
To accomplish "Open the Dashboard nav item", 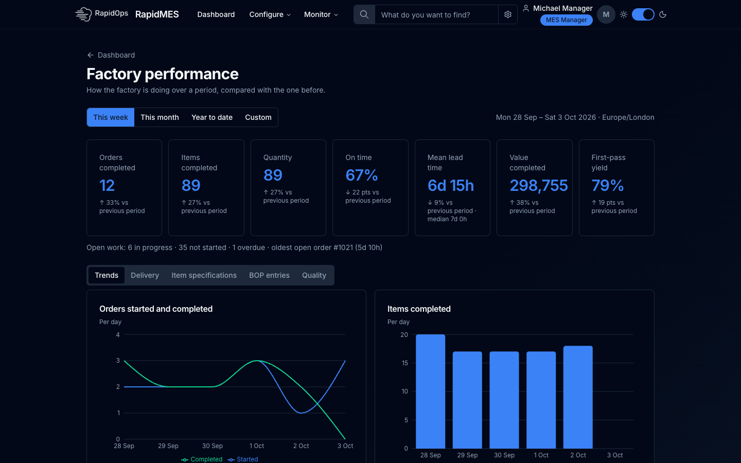I will pyautogui.click(x=216, y=14).
